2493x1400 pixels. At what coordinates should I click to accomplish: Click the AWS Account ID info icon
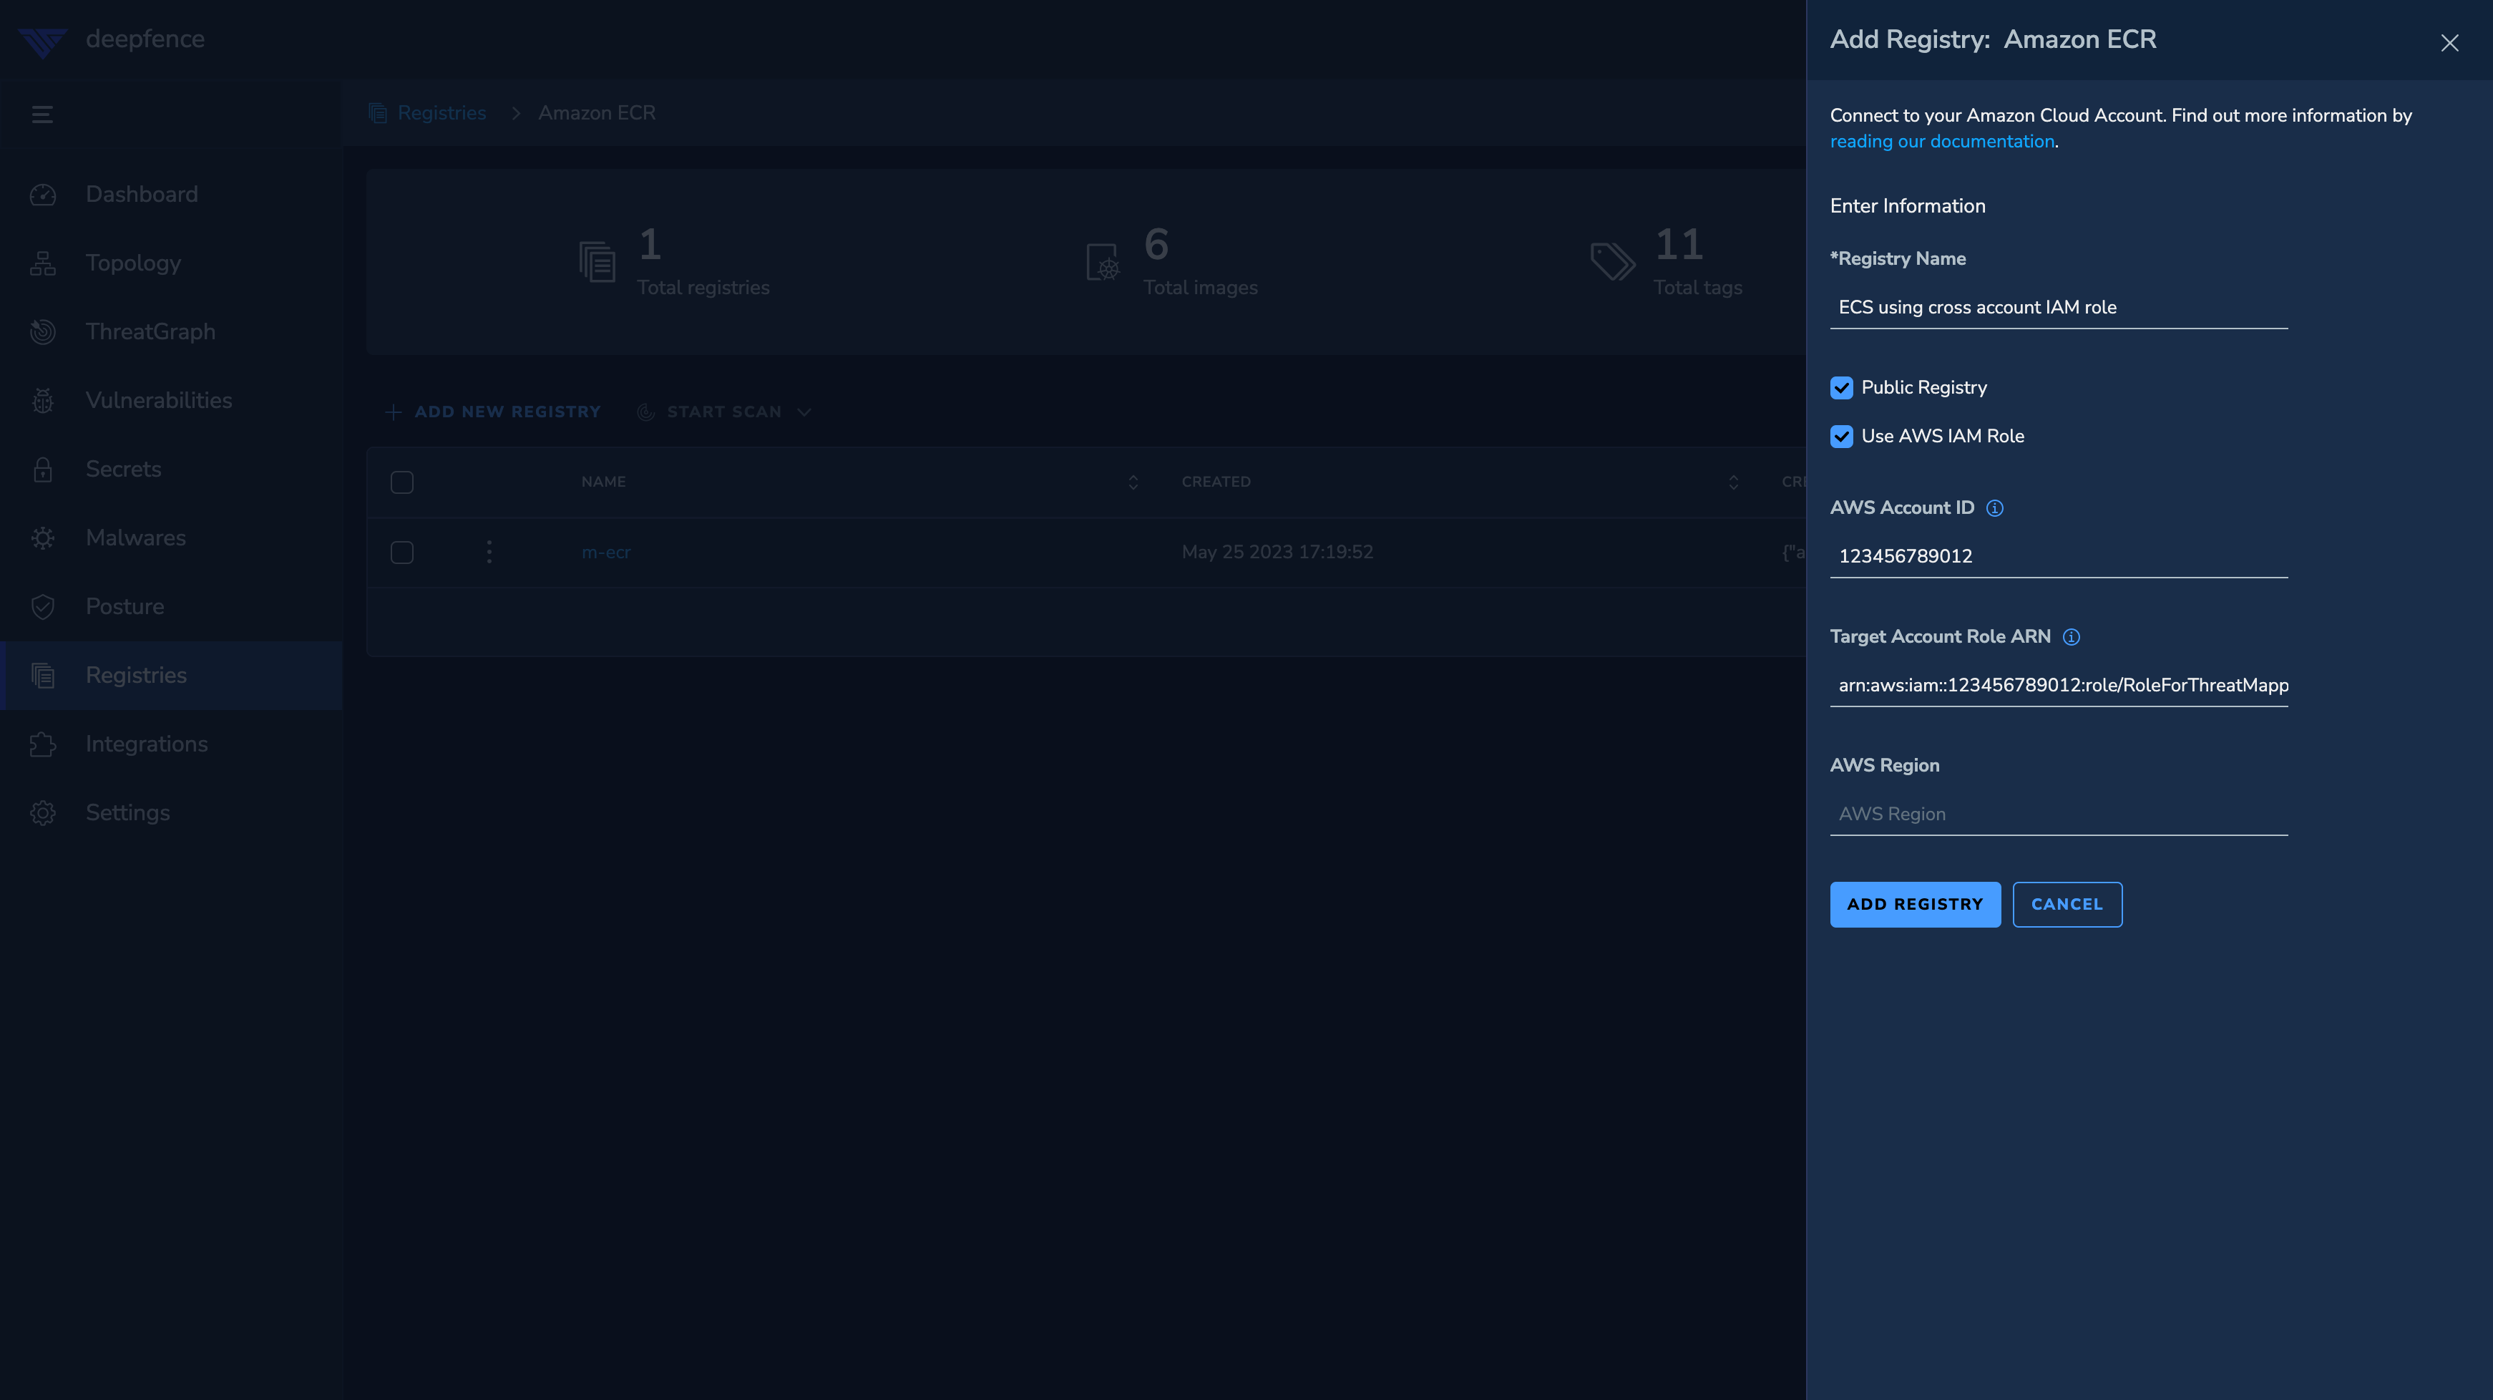(x=1994, y=508)
